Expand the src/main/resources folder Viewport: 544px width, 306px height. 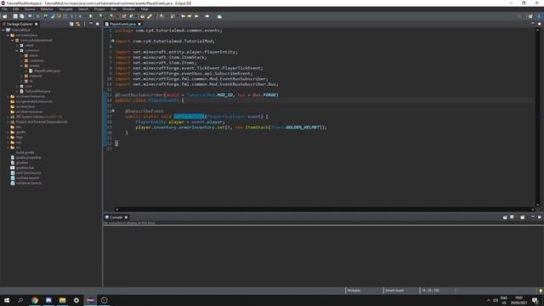coord(8,96)
